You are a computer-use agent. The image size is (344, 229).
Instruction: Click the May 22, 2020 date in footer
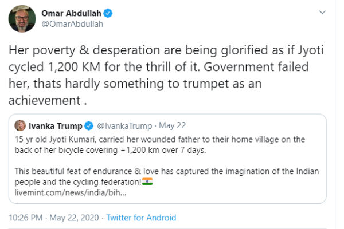pos(73,218)
